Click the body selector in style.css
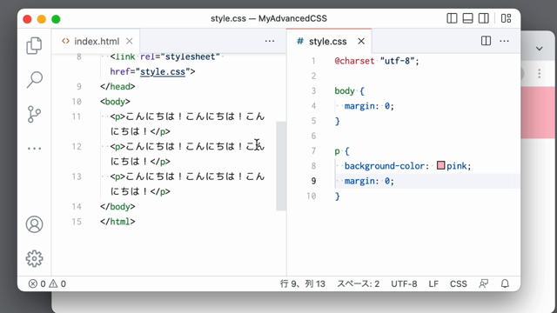Image resolution: width=557 pixels, height=313 pixels. tap(345, 90)
